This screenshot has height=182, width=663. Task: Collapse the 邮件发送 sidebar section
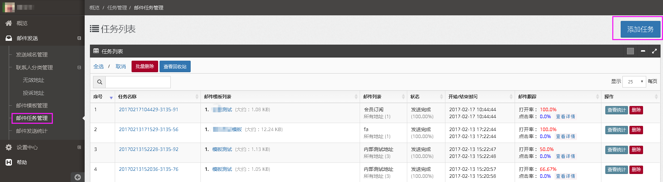(x=79, y=38)
